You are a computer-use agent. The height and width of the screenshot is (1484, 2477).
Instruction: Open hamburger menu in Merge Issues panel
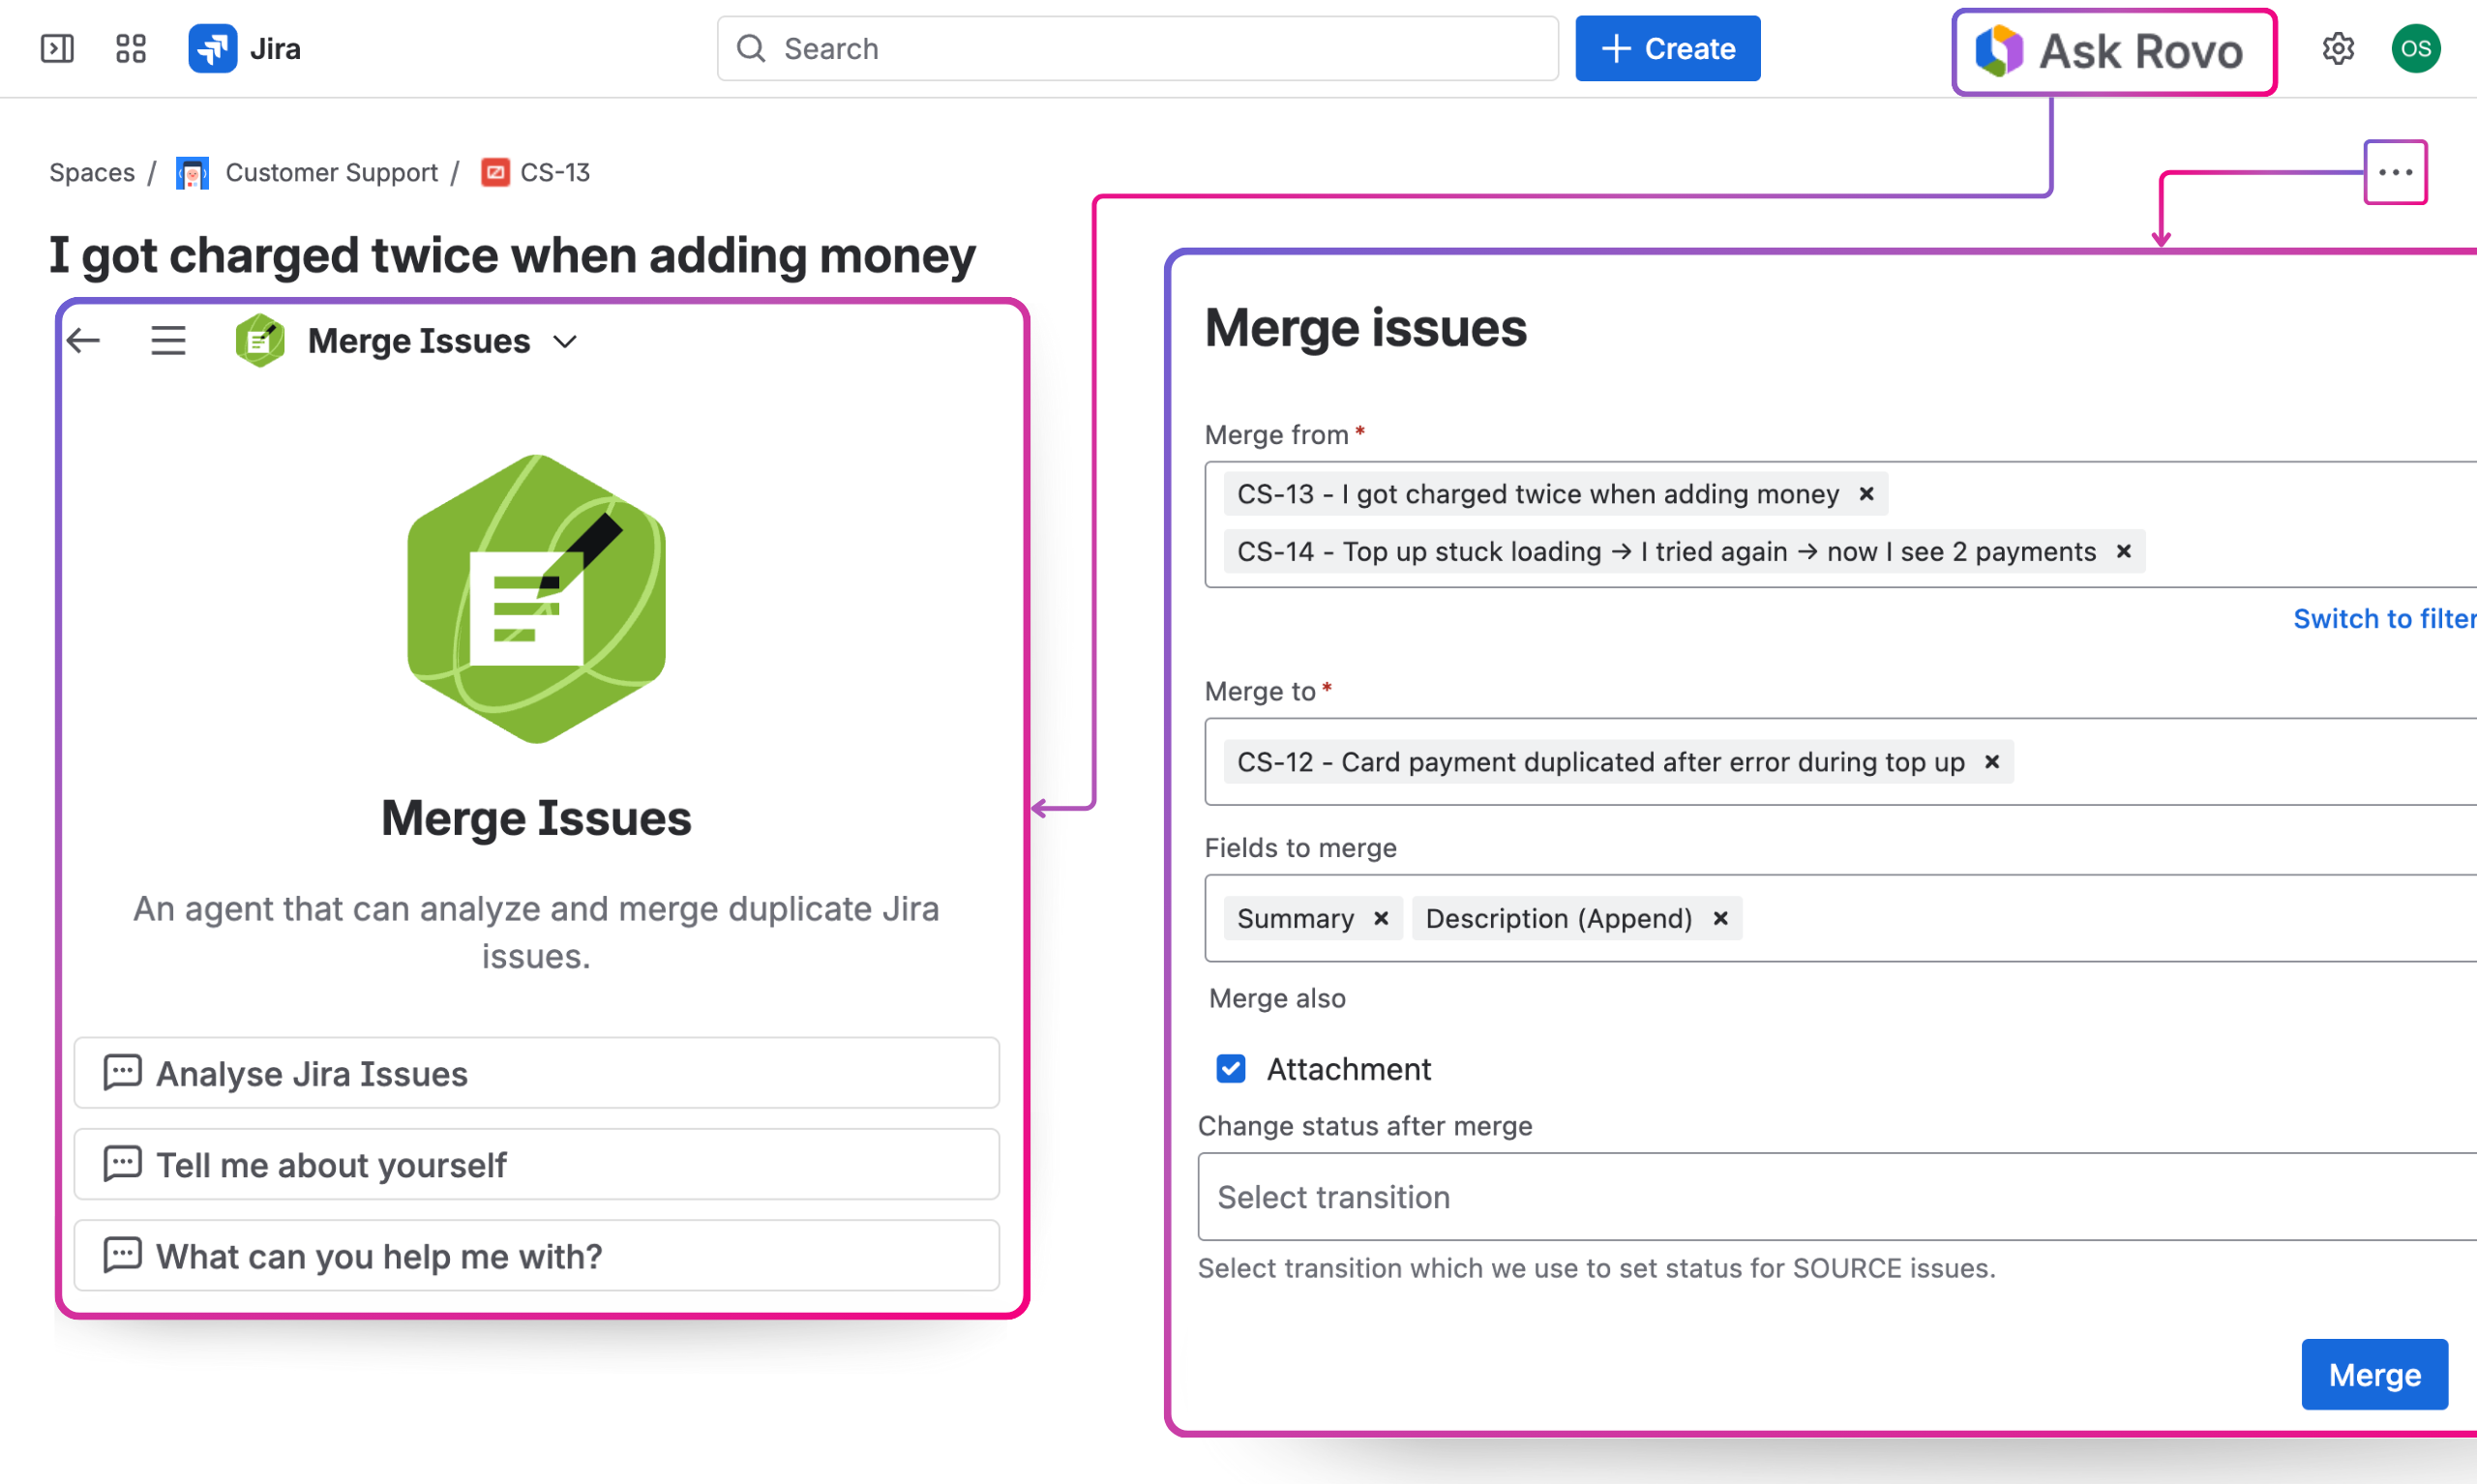click(x=168, y=341)
